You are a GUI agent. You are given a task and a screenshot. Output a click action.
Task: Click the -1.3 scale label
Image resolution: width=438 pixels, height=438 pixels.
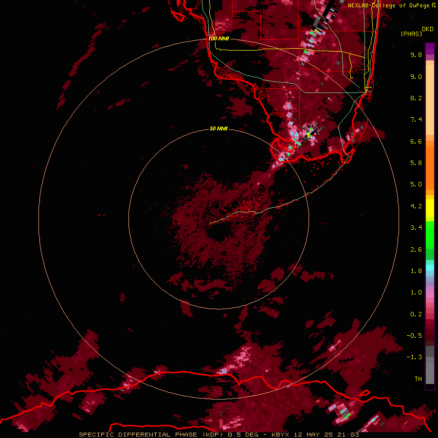414,357
